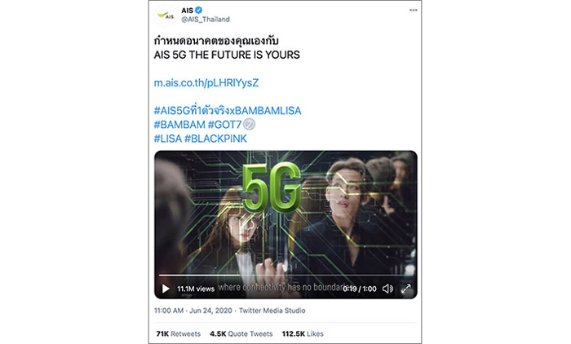Viewport: 571px width, 344px height.
Task: Expand video to fullscreen with arrows icon
Action: [x=406, y=289]
